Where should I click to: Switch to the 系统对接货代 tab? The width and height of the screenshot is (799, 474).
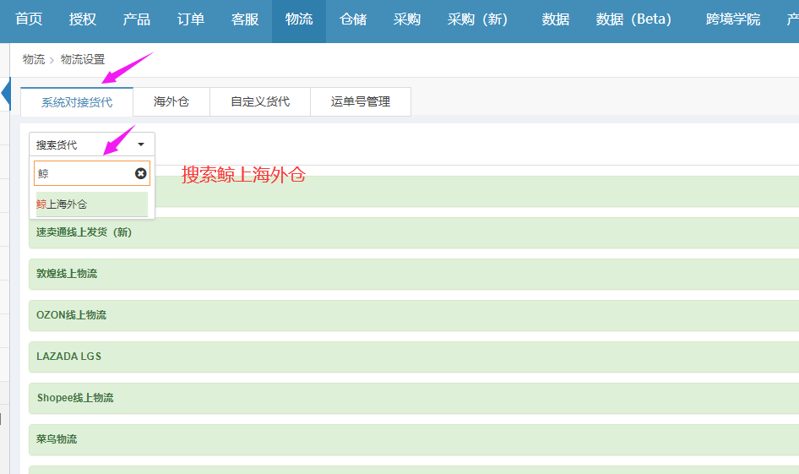point(77,101)
